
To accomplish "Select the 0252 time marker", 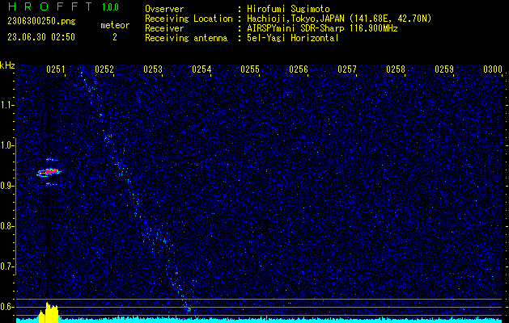I will click(104, 70).
